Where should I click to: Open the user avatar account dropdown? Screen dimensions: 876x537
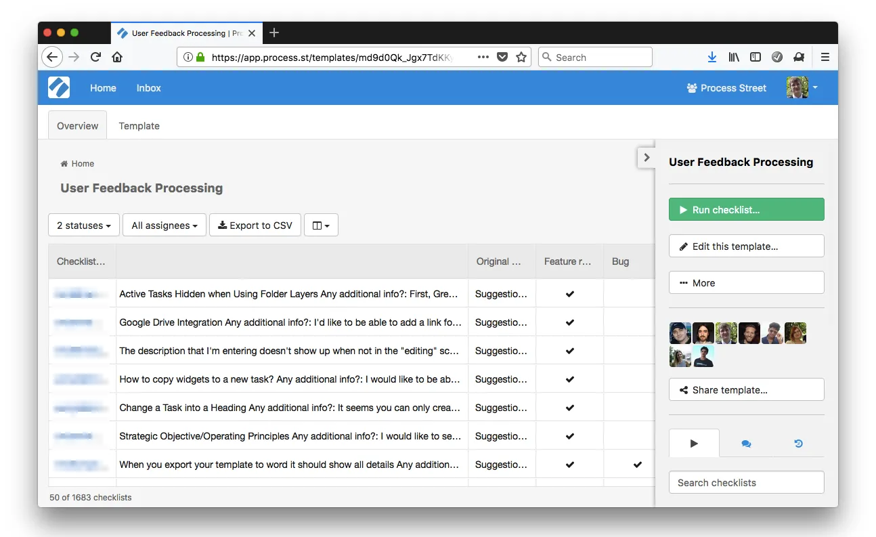coord(802,88)
